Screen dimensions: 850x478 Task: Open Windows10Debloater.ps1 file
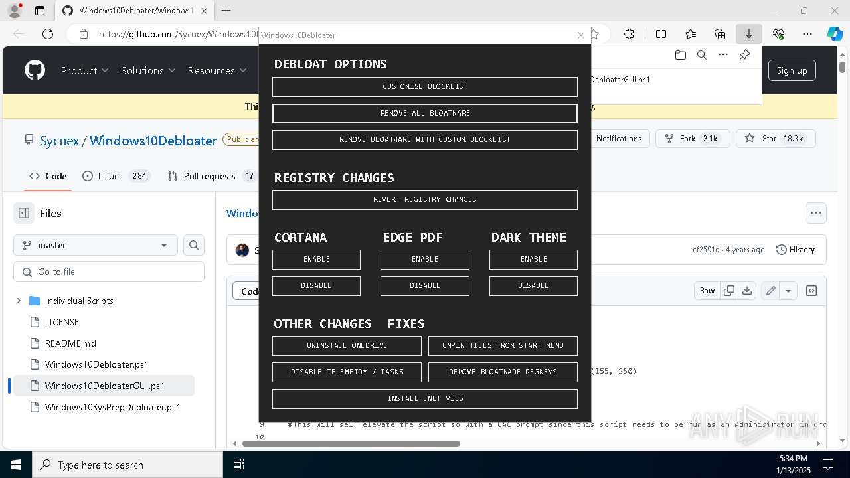coord(104,364)
